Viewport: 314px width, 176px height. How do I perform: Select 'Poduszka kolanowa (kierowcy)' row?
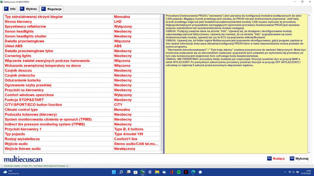click(x=82, y=115)
